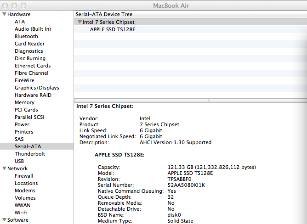Show Ethernet Cards information
307x224 pixels.
coord(33,66)
